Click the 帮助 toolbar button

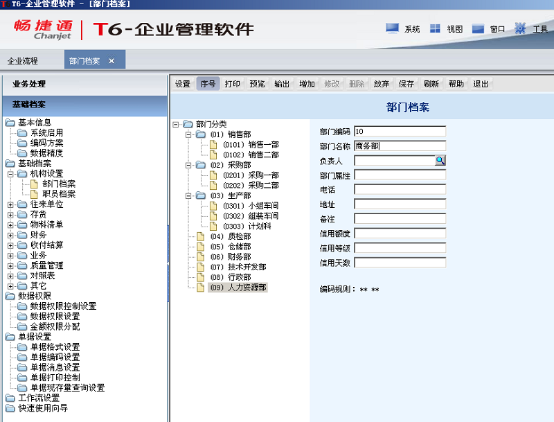coord(456,84)
